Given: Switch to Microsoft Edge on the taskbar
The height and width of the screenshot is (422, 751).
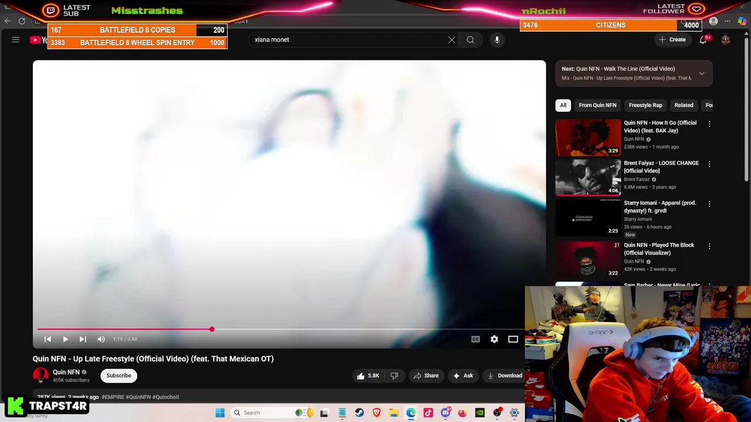Looking at the screenshot, I should pos(411,413).
